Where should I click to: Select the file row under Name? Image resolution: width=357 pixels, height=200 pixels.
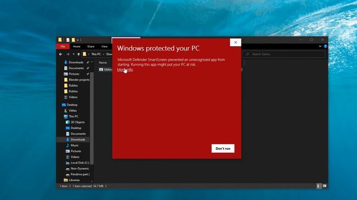tap(105, 69)
